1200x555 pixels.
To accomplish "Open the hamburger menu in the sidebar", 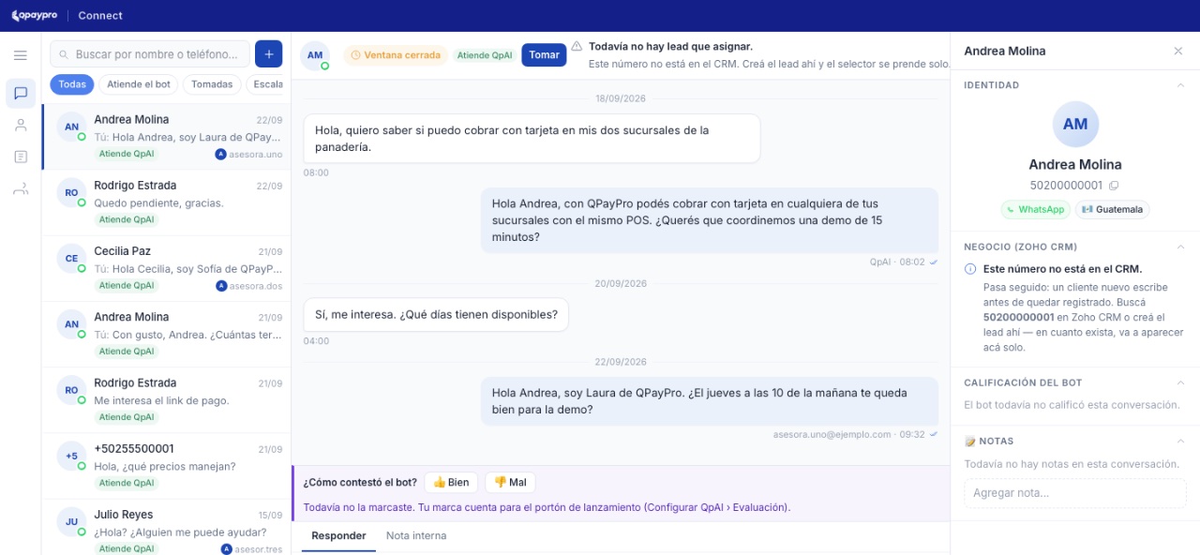I will (x=21, y=55).
